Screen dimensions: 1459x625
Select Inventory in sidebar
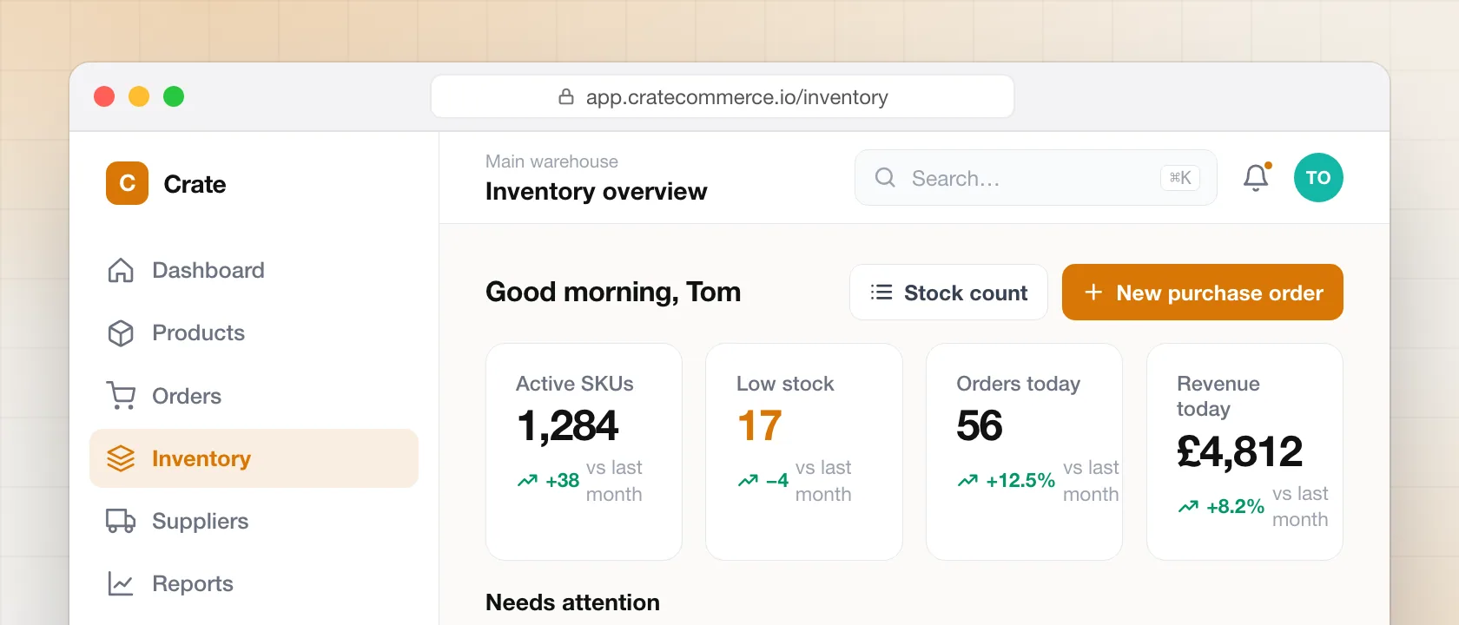[x=254, y=458]
